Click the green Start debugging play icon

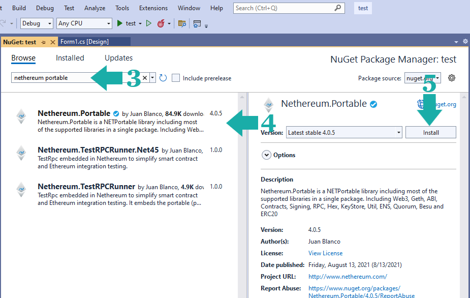(120, 23)
